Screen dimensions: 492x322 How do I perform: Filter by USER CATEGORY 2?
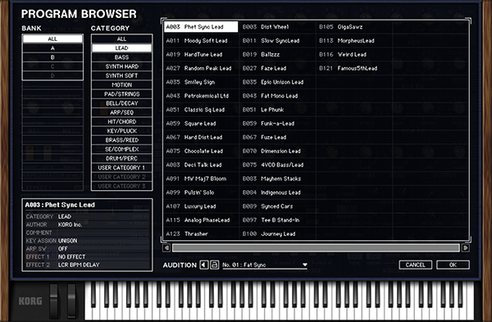(x=121, y=177)
